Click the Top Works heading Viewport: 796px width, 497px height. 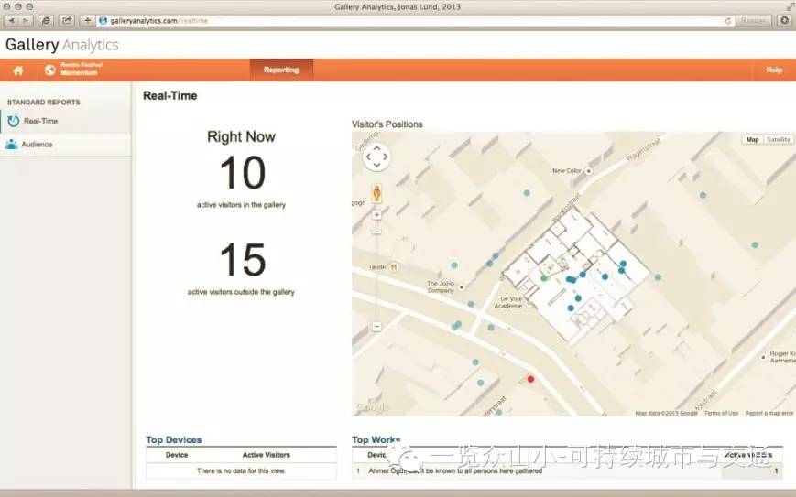tap(376, 439)
